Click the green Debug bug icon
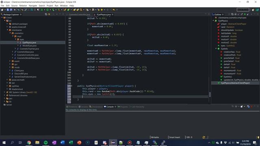This screenshot has width=260, height=146. (x=42, y=10)
